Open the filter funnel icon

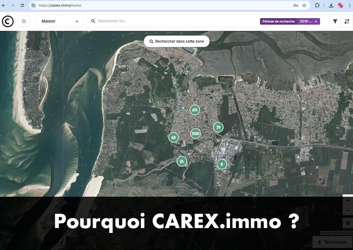pyautogui.click(x=335, y=22)
